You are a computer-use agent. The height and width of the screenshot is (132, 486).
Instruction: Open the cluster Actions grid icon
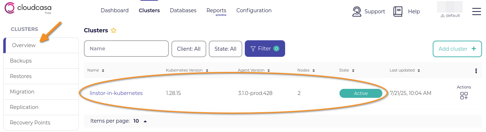tap(464, 96)
